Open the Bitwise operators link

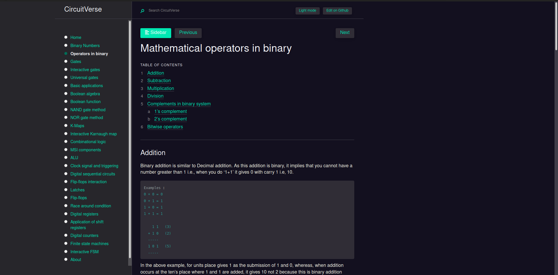[165, 127]
